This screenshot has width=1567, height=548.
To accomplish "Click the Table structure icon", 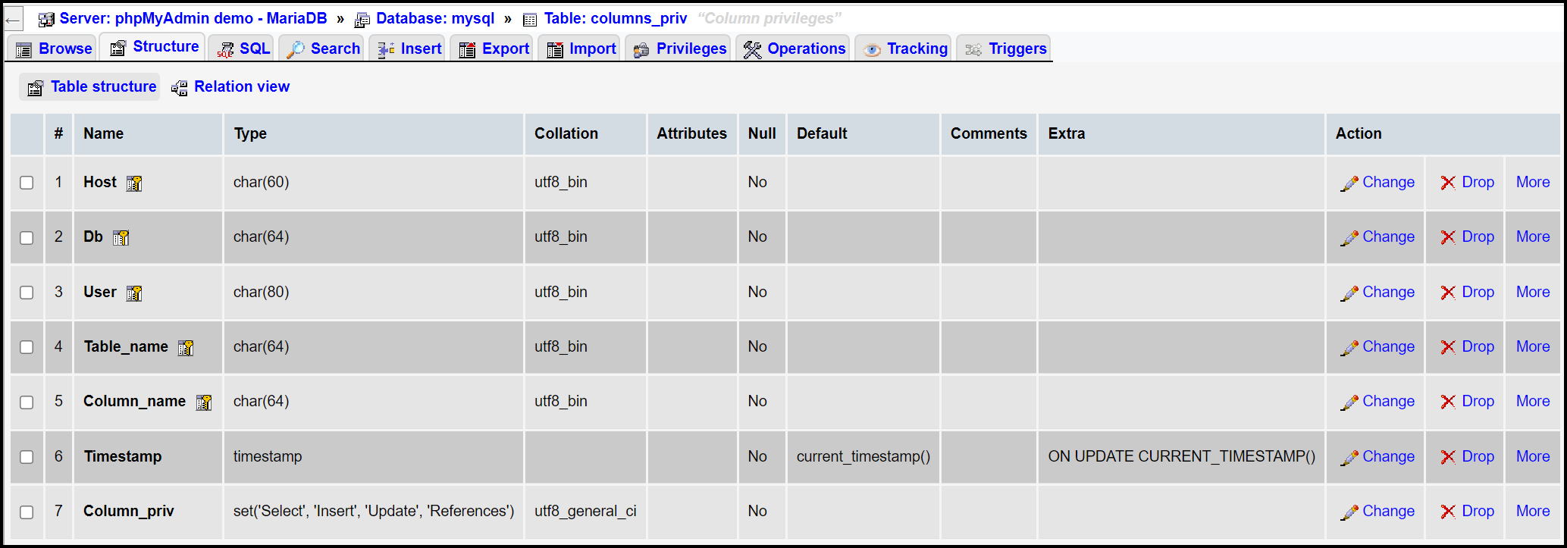I will pos(36,87).
